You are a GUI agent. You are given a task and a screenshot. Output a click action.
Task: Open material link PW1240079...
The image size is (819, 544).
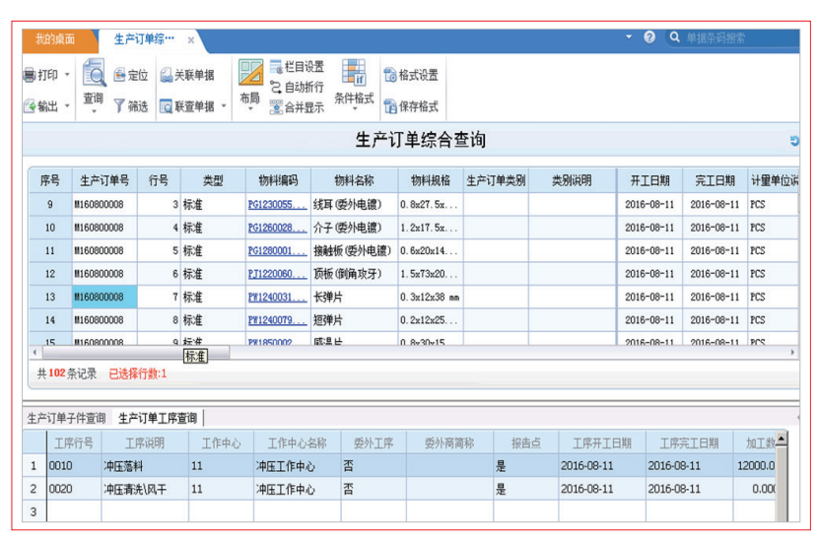click(x=277, y=320)
